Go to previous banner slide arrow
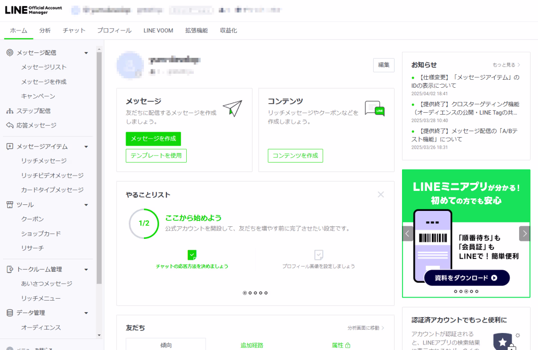Screen dimensions: 538x350 tap(407, 233)
